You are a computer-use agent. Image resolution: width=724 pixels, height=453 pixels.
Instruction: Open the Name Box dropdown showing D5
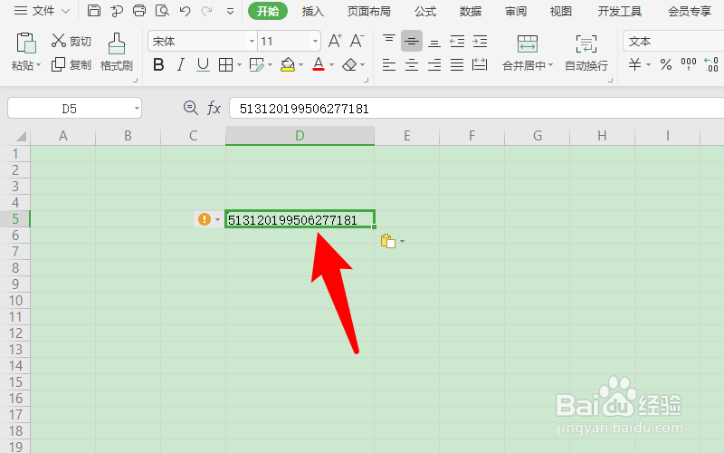[x=137, y=109]
